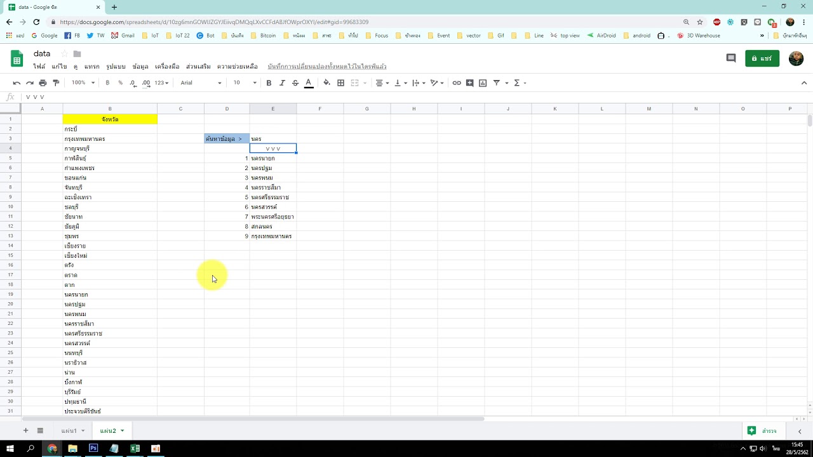The image size is (813, 457).
Task: Click the all changes saved link
Action: click(327, 67)
